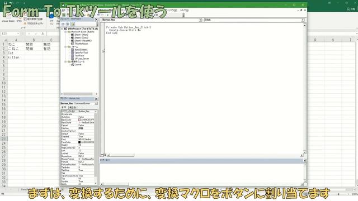Click the Toggle Folders icon in Project Explorer
Screen dimensions: 358x201
[x=72, y=24]
